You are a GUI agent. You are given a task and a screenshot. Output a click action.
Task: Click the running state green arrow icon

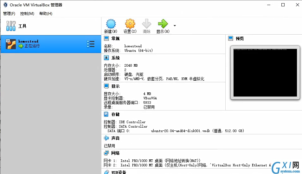click(x=21, y=46)
